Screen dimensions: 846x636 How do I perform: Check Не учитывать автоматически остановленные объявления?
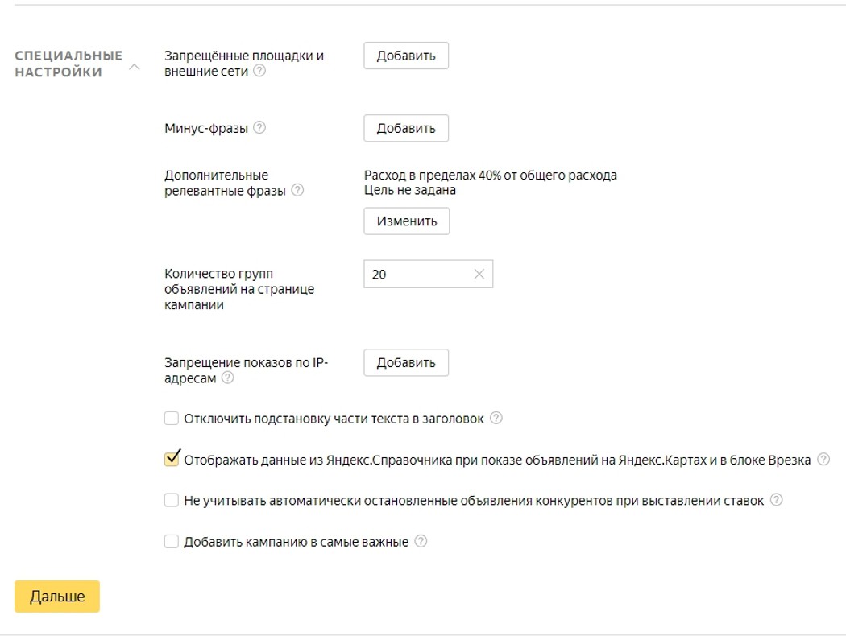172,500
